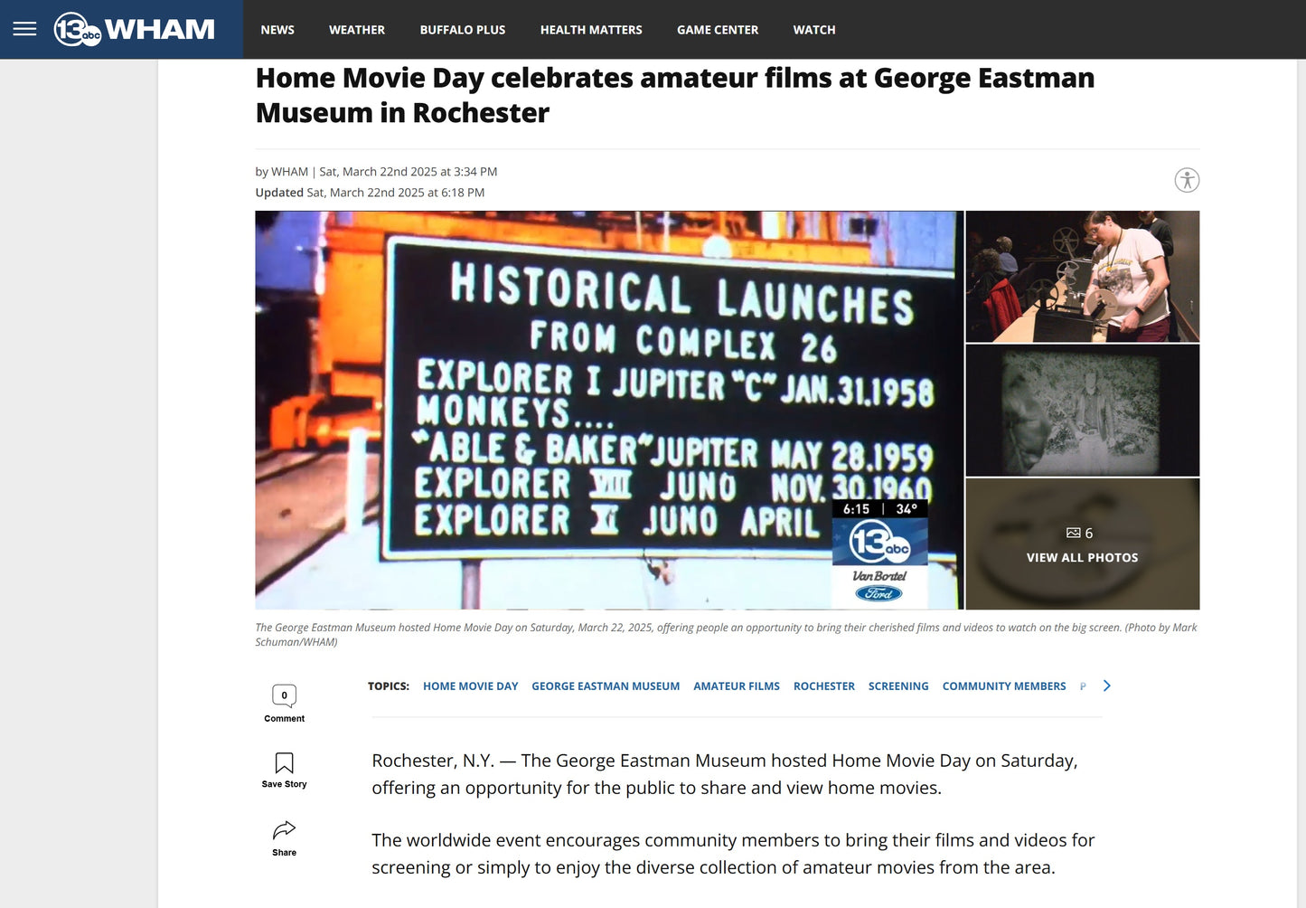The width and height of the screenshot is (1306, 908).
Task: Open the GAME CENTER page
Action: pyautogui.click(x=717, y=29)
